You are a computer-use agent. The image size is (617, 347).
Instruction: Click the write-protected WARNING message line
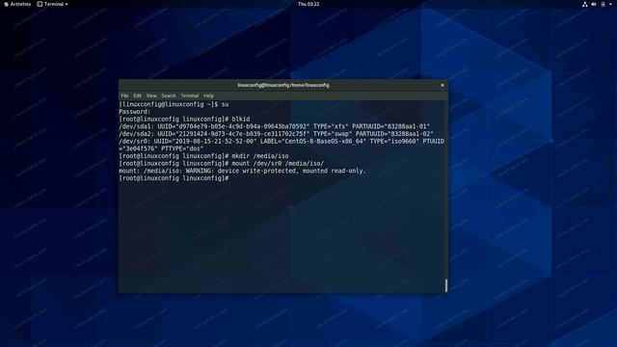(242, 171)
